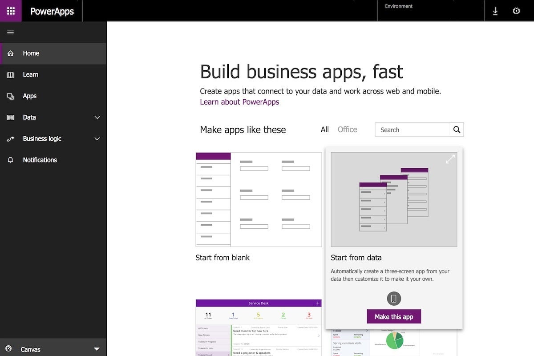This screenshot has height=356, width=534.
Task: Click the Home house icon
Action: point(11,53)
